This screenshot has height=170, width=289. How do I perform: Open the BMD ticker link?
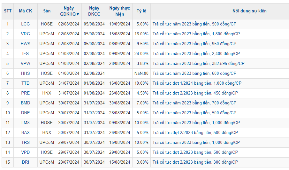tap(26, 103)
